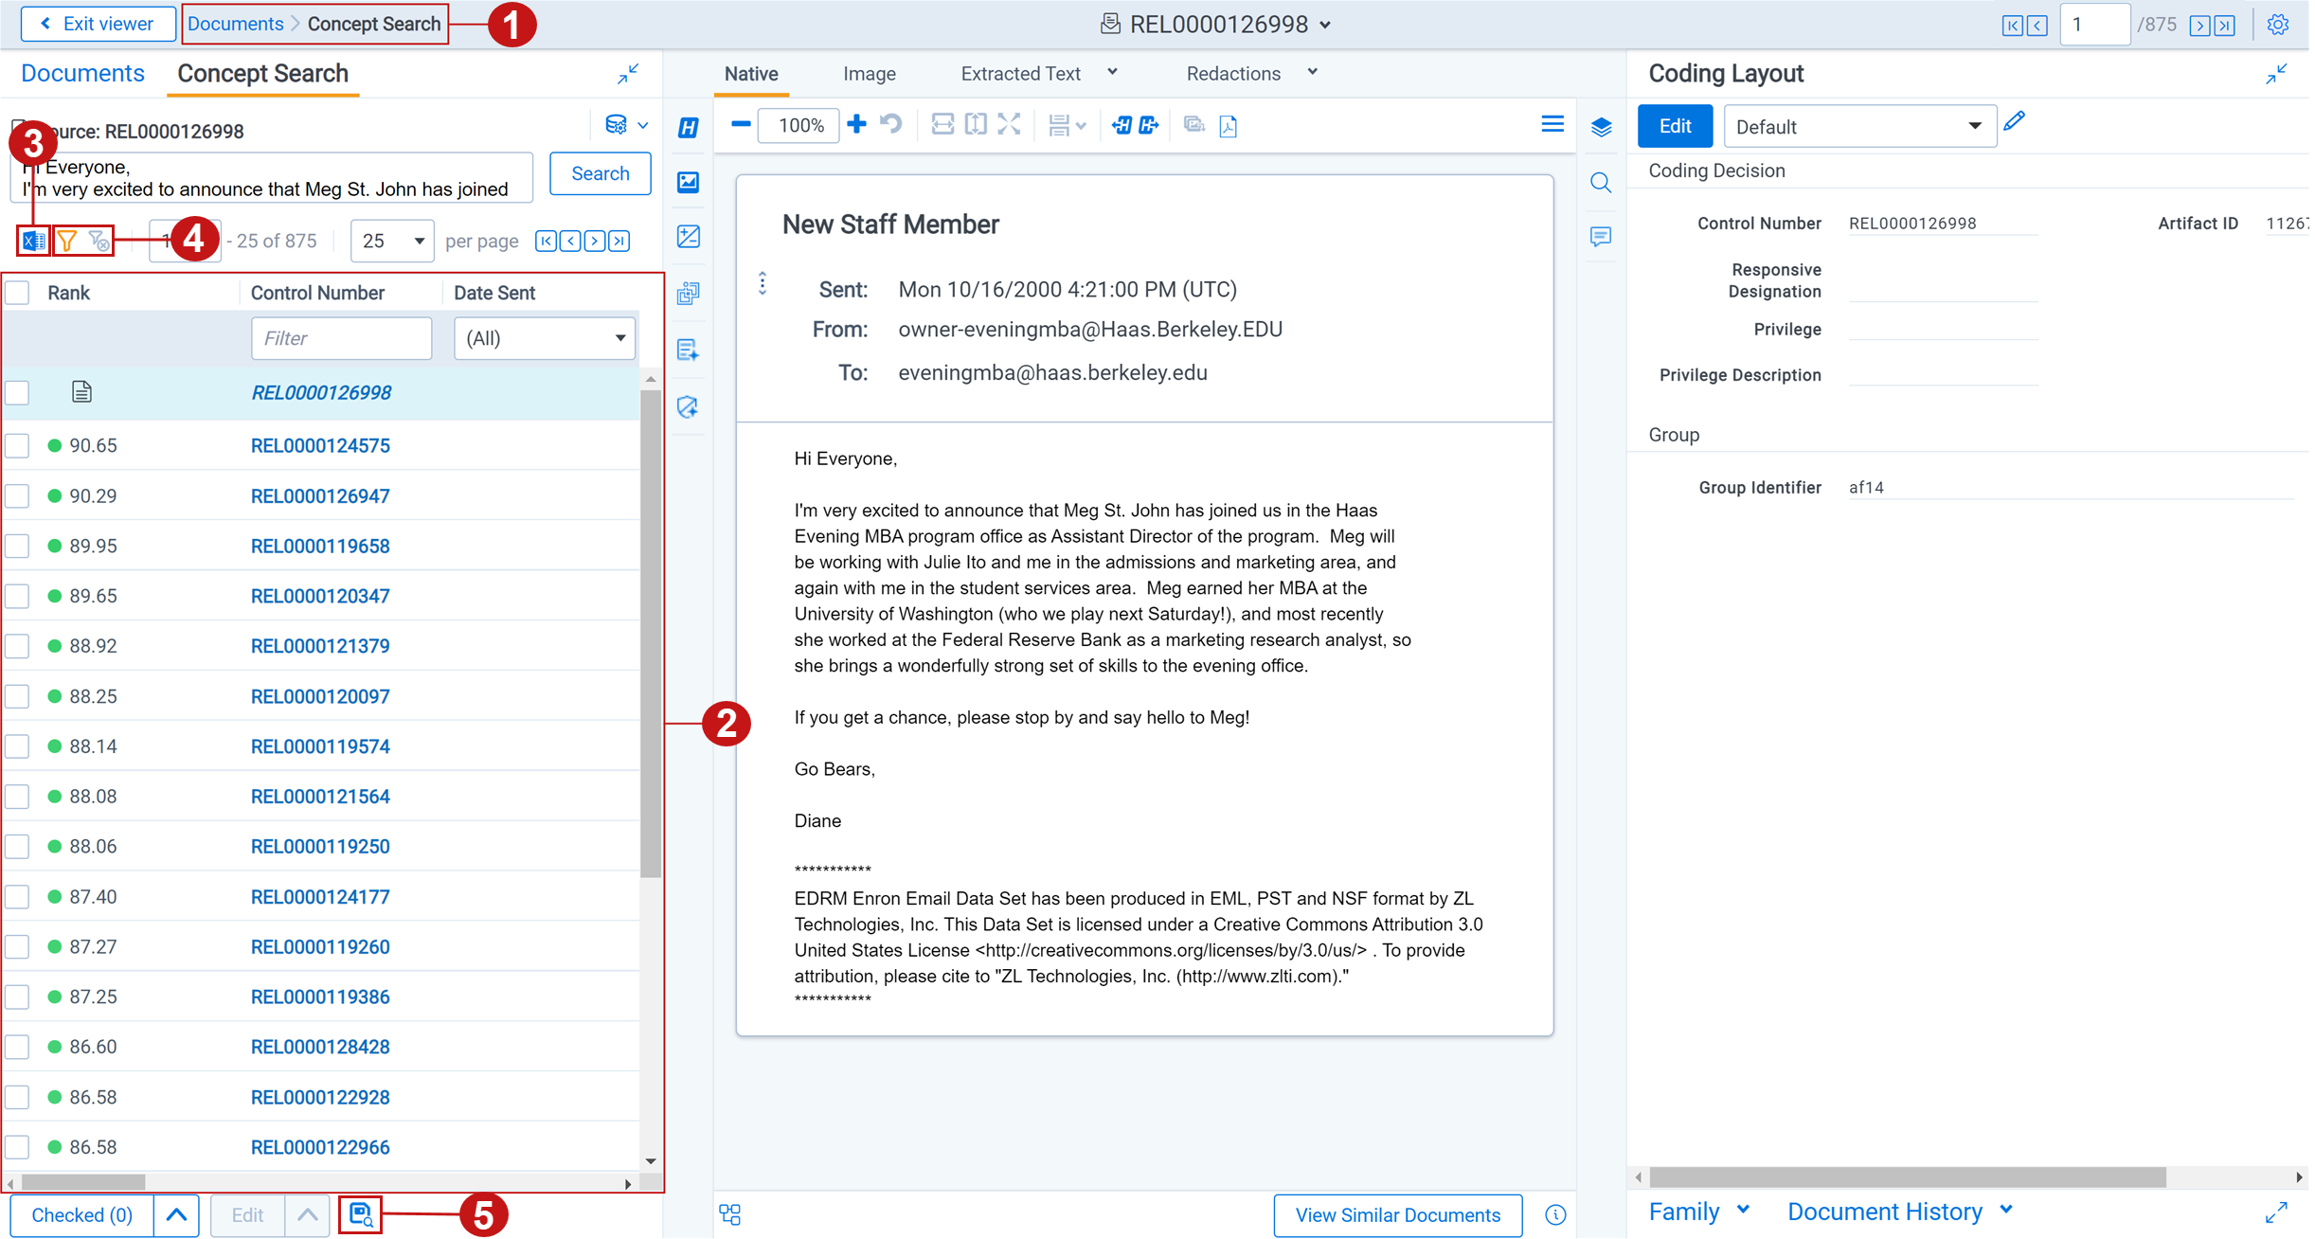Click the Exit viewer button
Viewport: 2315px width, 1239px height.
coord(98,24)
